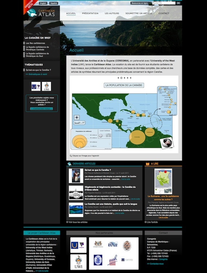Open façade caribéenne de l'Amérique du Sud
The width and height of the screenshot is (207, 273).
tap(37, 55)
